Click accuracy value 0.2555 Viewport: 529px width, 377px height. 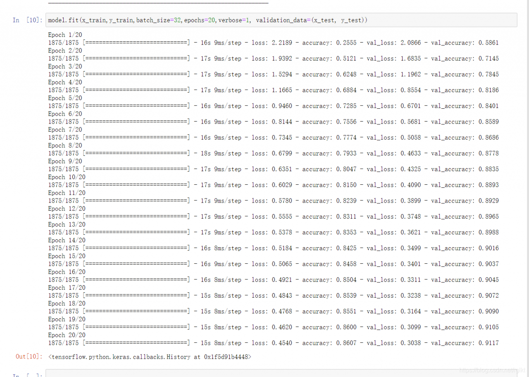tap(346, 43)
